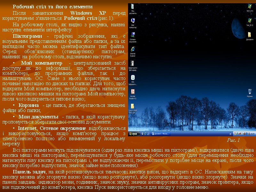Open Acrobat Reader 4.0
The height and width of the screenshot is (192, 256).
pyautogui.click(x=133, y=93)
